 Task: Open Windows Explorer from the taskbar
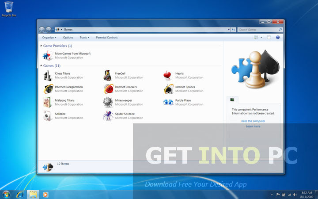coord(33,195)
